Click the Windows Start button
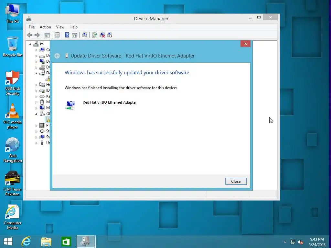 click(x=8, y=242)
